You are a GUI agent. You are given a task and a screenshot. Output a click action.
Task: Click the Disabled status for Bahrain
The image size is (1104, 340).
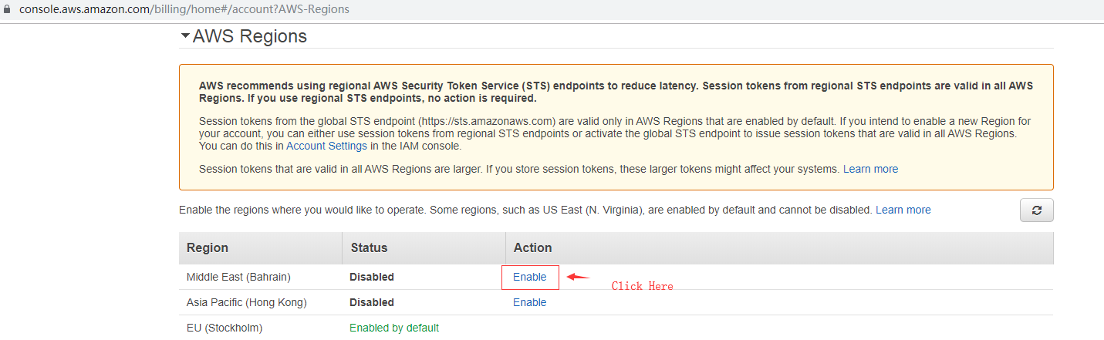pos(372,277)
